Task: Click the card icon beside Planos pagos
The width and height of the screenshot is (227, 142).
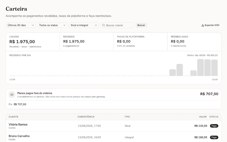Action: pyautogui.click(x=12, y=95)
